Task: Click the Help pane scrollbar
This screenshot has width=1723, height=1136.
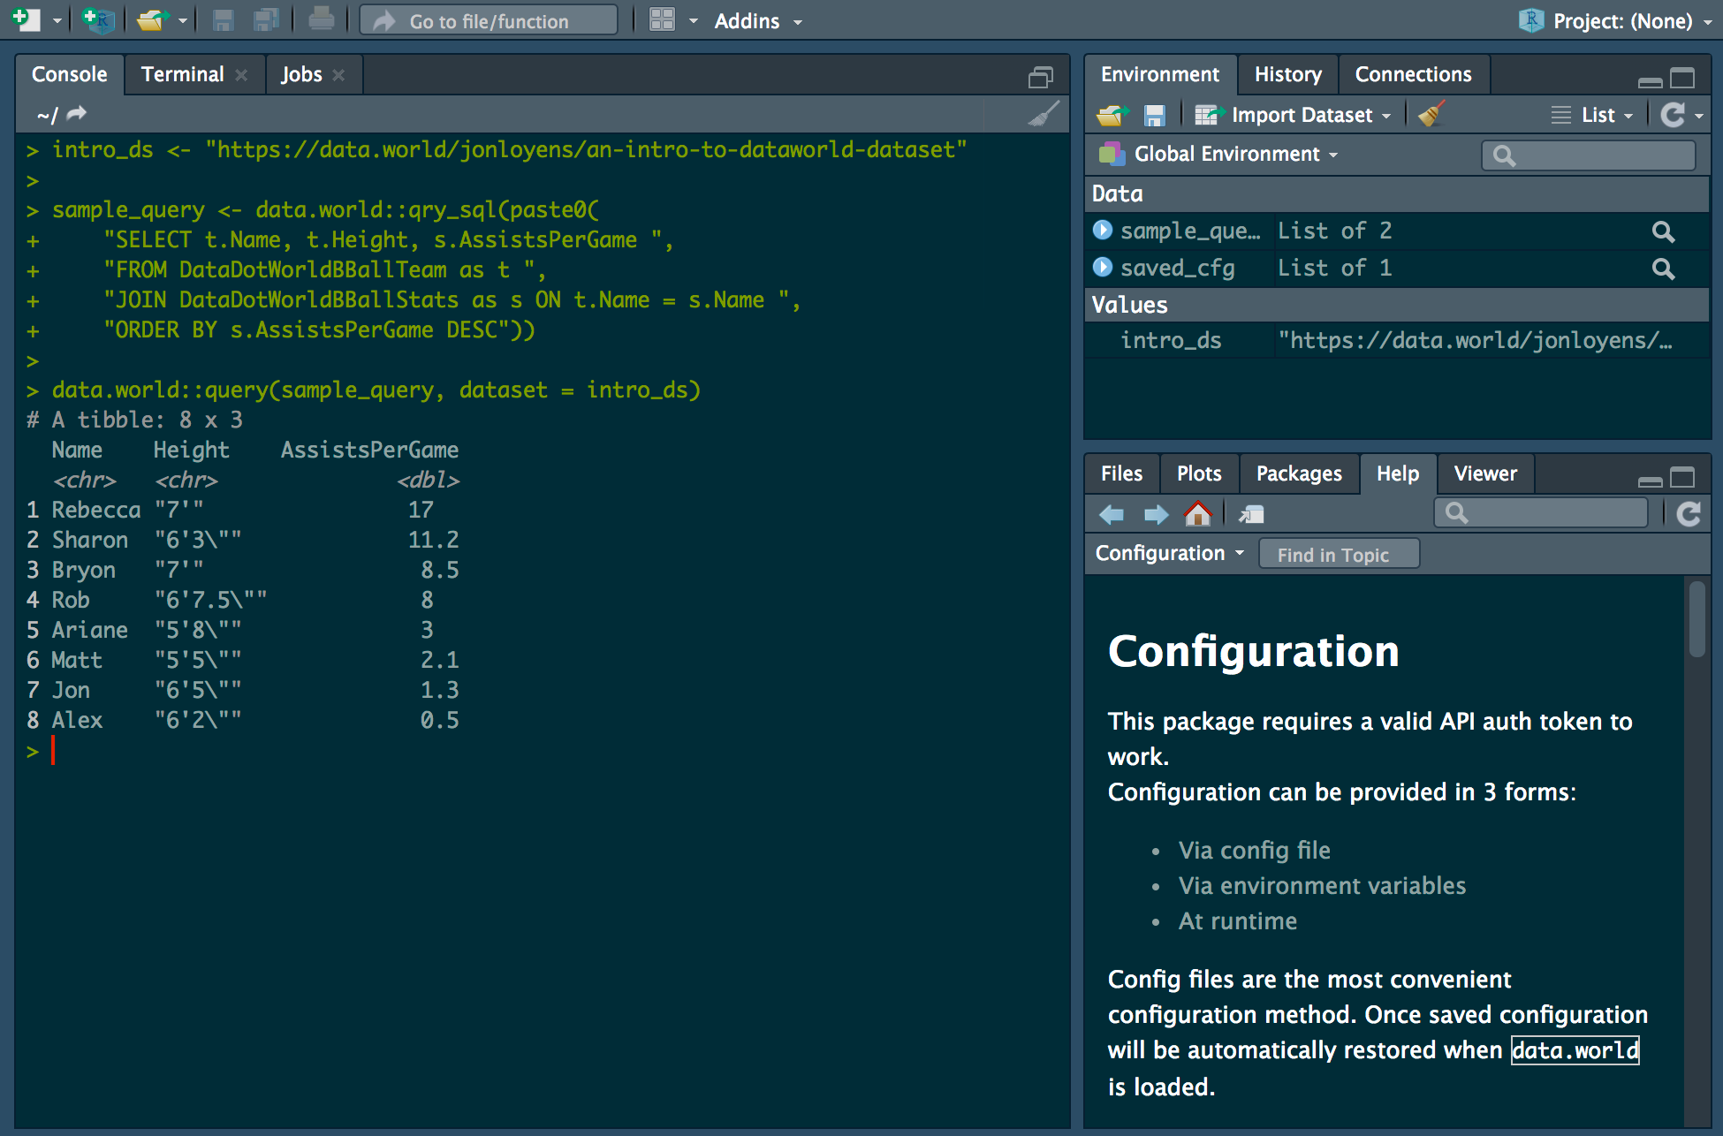Action: pos(1697,618)
